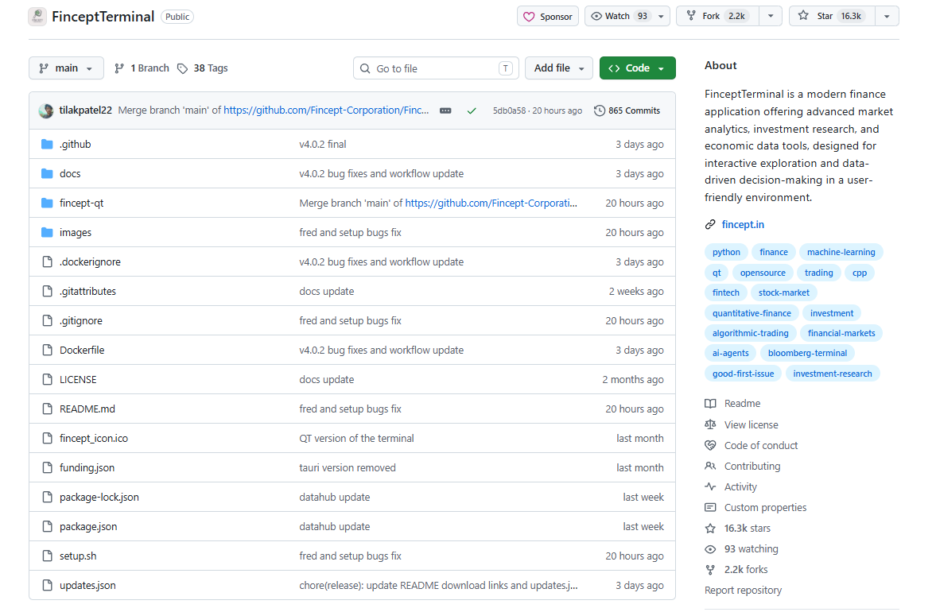936x612 pixels.
Task: Open the Add file dropdown
Action: 559,68
